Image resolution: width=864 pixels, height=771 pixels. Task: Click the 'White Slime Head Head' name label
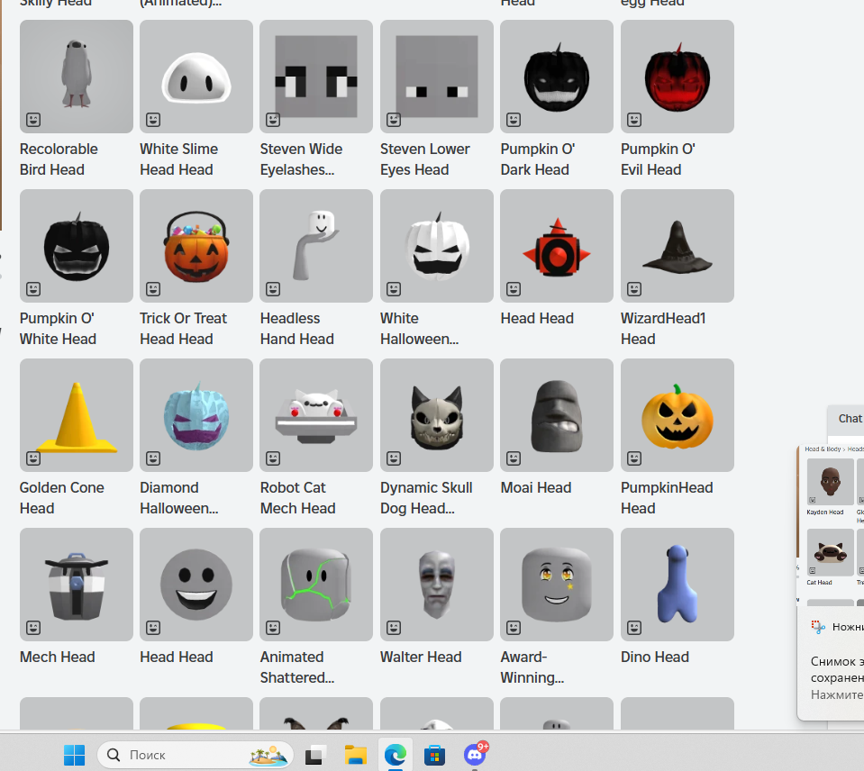(x=179, y=159)
